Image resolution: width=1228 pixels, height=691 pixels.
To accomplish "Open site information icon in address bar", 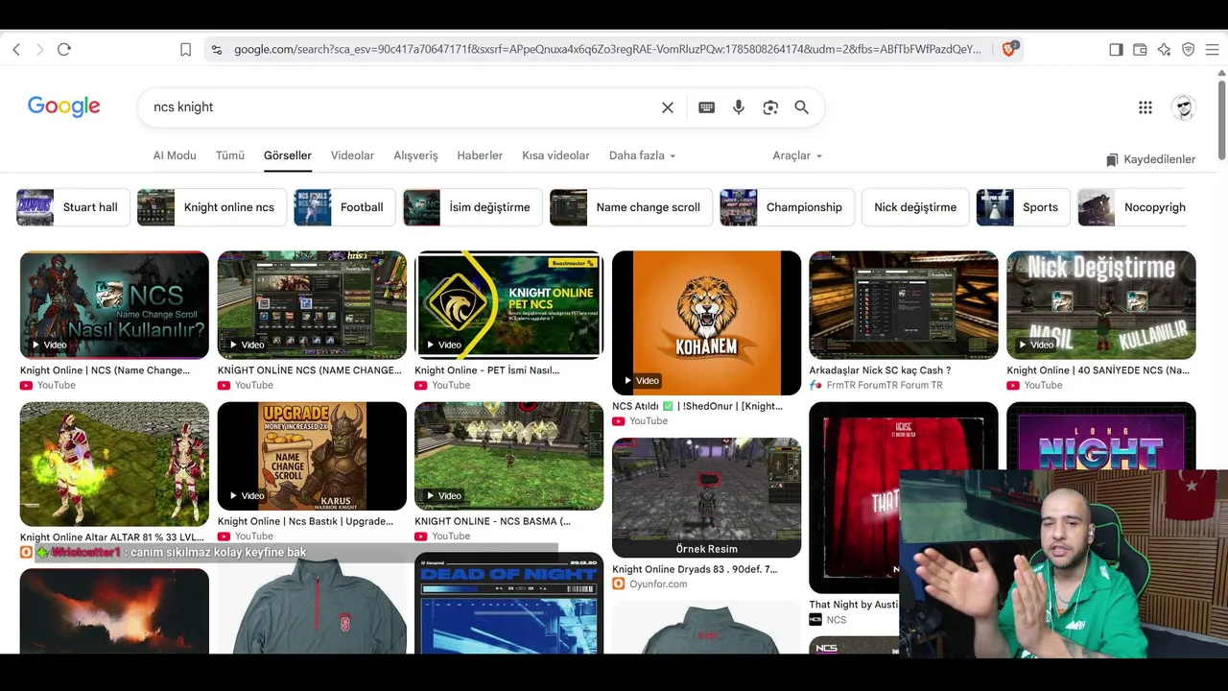I will pyautogui.click(x=217, y=49).
